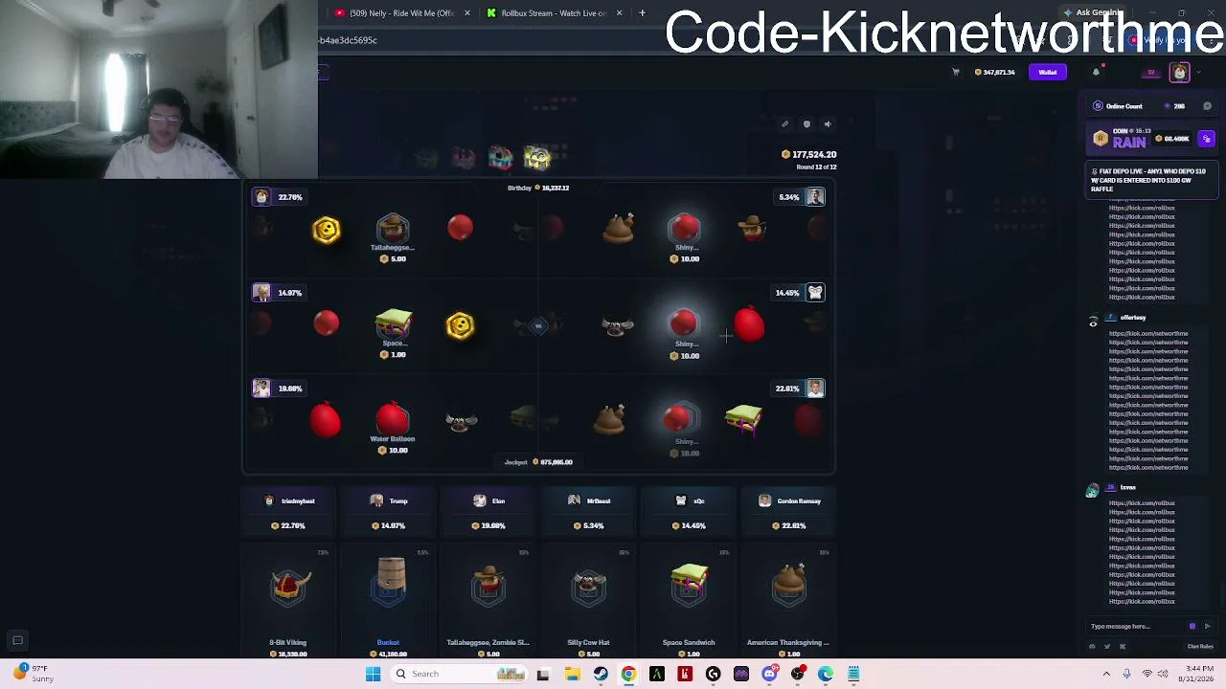Open the X social icon below chat
The height and width of the screenshot is (689, 1226).
pos(1123,647)
